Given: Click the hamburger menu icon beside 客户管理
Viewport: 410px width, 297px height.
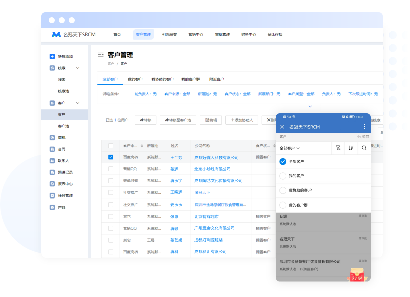Looking at the screenshot, I should 100,55.
